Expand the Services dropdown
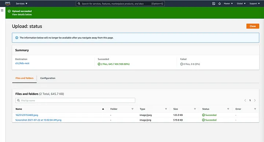 click(22, 4)
